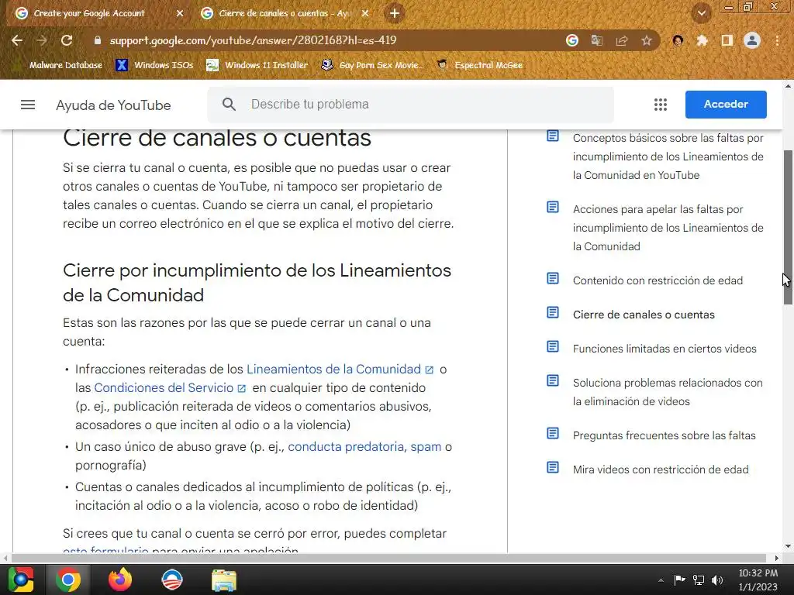Image resolution: width=794 pixels, height=595 pixels.
Task: Open the Google apps grid
Action: click(661, 105)
